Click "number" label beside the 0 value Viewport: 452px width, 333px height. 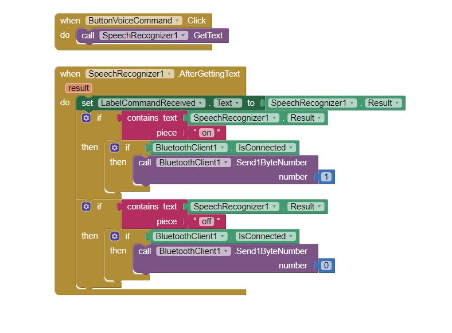(293, 265)
